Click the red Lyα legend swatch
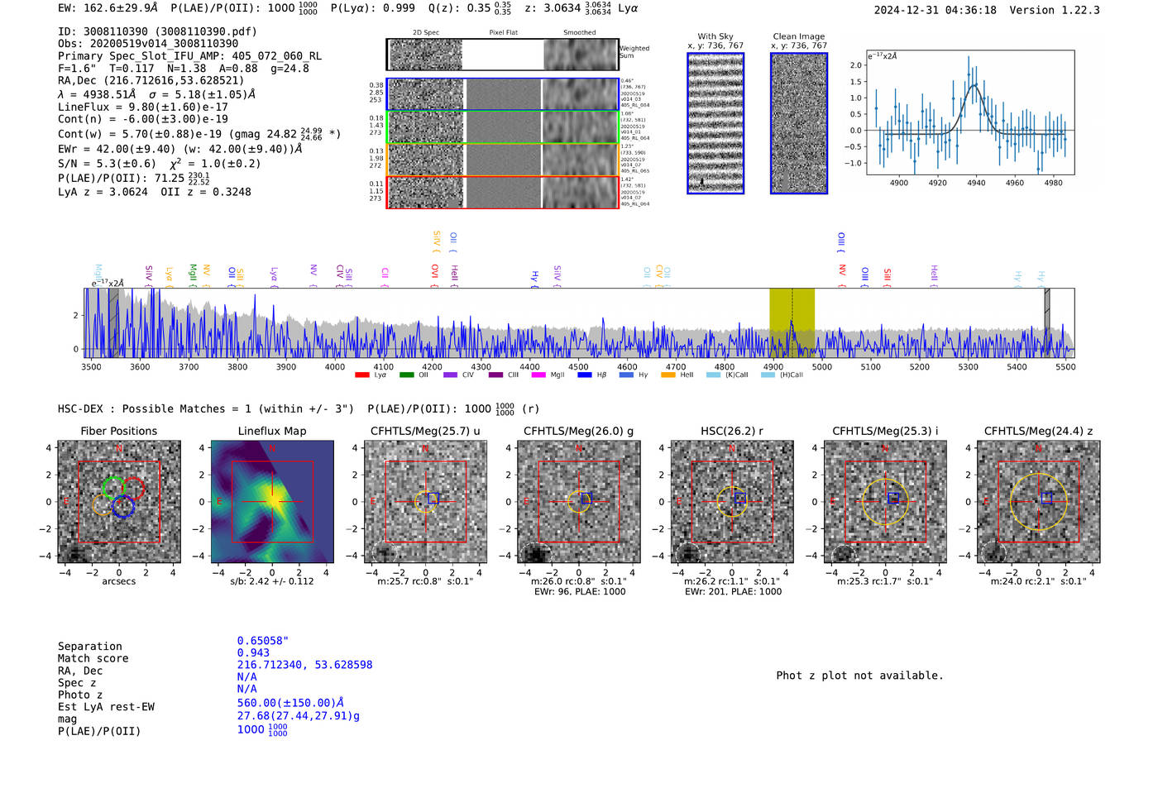The width and height of the screenshot is (1158, 788). click(361, 375)
